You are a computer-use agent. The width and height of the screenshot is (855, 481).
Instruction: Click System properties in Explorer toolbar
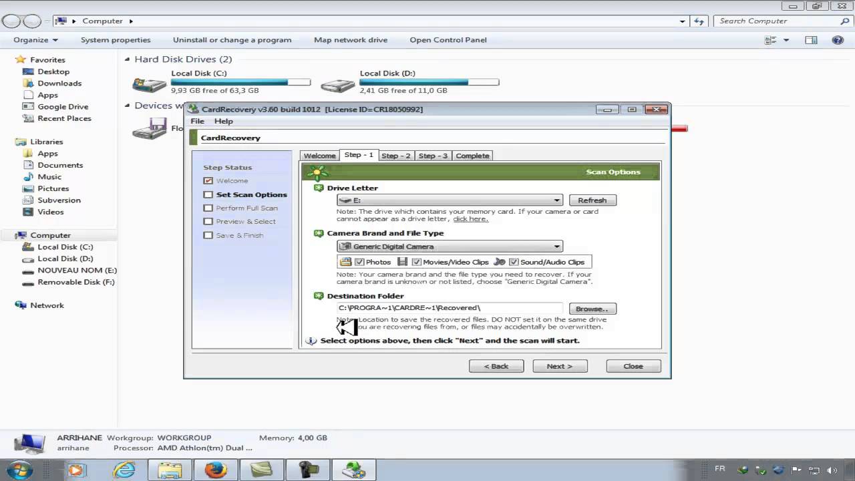point(116,40)
